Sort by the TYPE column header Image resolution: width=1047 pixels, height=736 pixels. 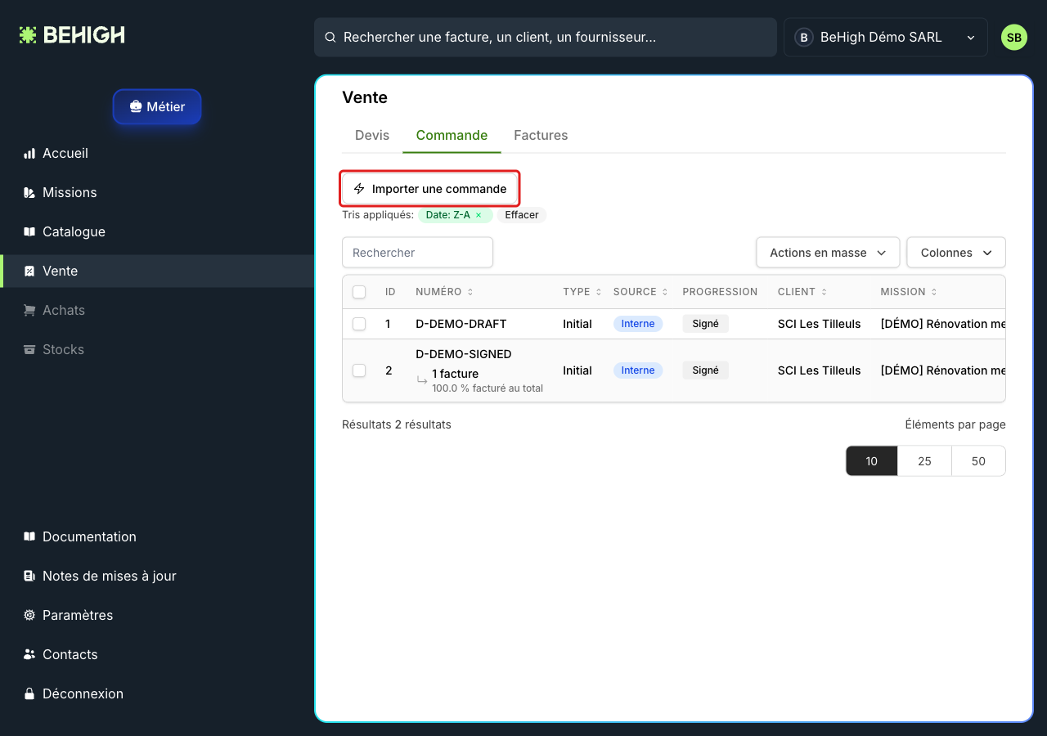coord(582,292)
